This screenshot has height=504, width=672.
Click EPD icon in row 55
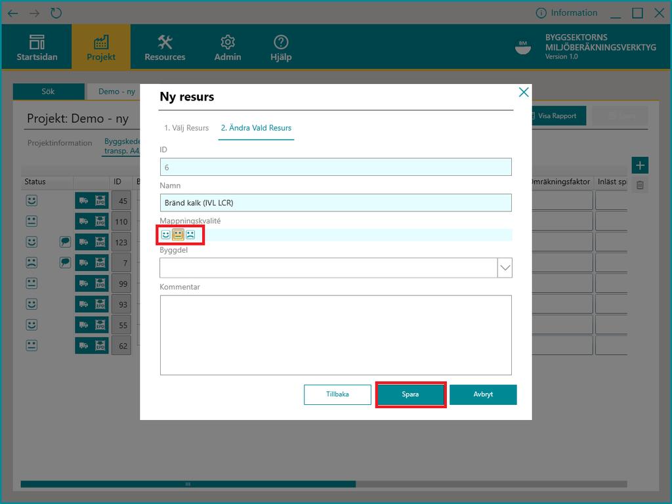100,325
